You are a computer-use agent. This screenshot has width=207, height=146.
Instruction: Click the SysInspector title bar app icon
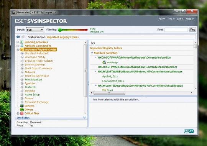[13, 12]
